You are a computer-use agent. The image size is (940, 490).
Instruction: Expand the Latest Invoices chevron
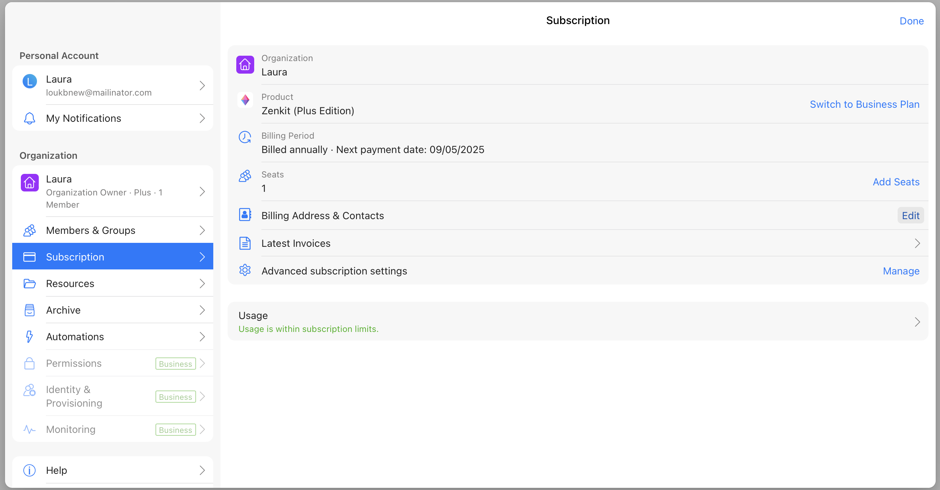[x=917, y=243]
